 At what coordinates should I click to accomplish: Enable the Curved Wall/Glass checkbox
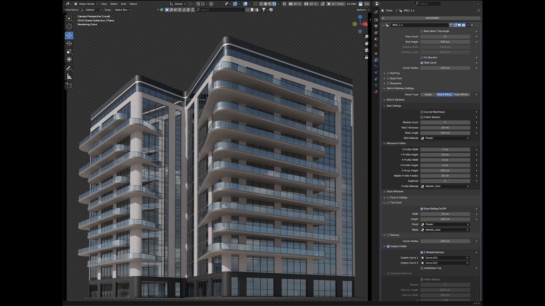tap(422, 112)
